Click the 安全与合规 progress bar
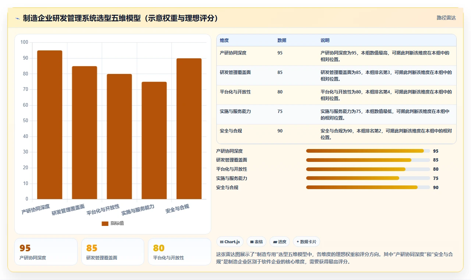The width and height of the screenshot is (471, 280). coord(368,188)
